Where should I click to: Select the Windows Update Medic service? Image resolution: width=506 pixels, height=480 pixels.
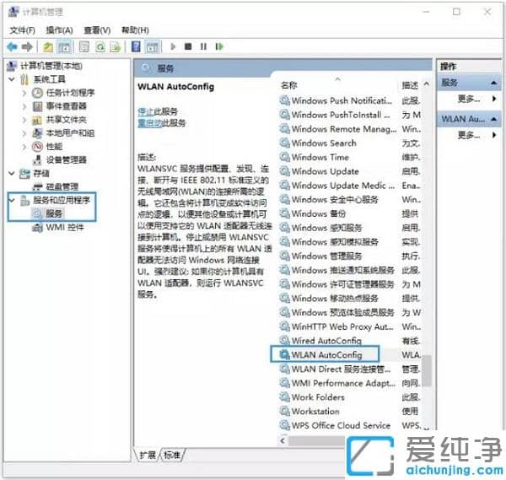coord(336,186)
